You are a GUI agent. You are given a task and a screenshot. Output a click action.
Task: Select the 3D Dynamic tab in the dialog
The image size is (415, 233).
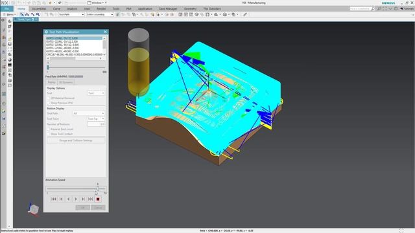click(x=65, y=82)
